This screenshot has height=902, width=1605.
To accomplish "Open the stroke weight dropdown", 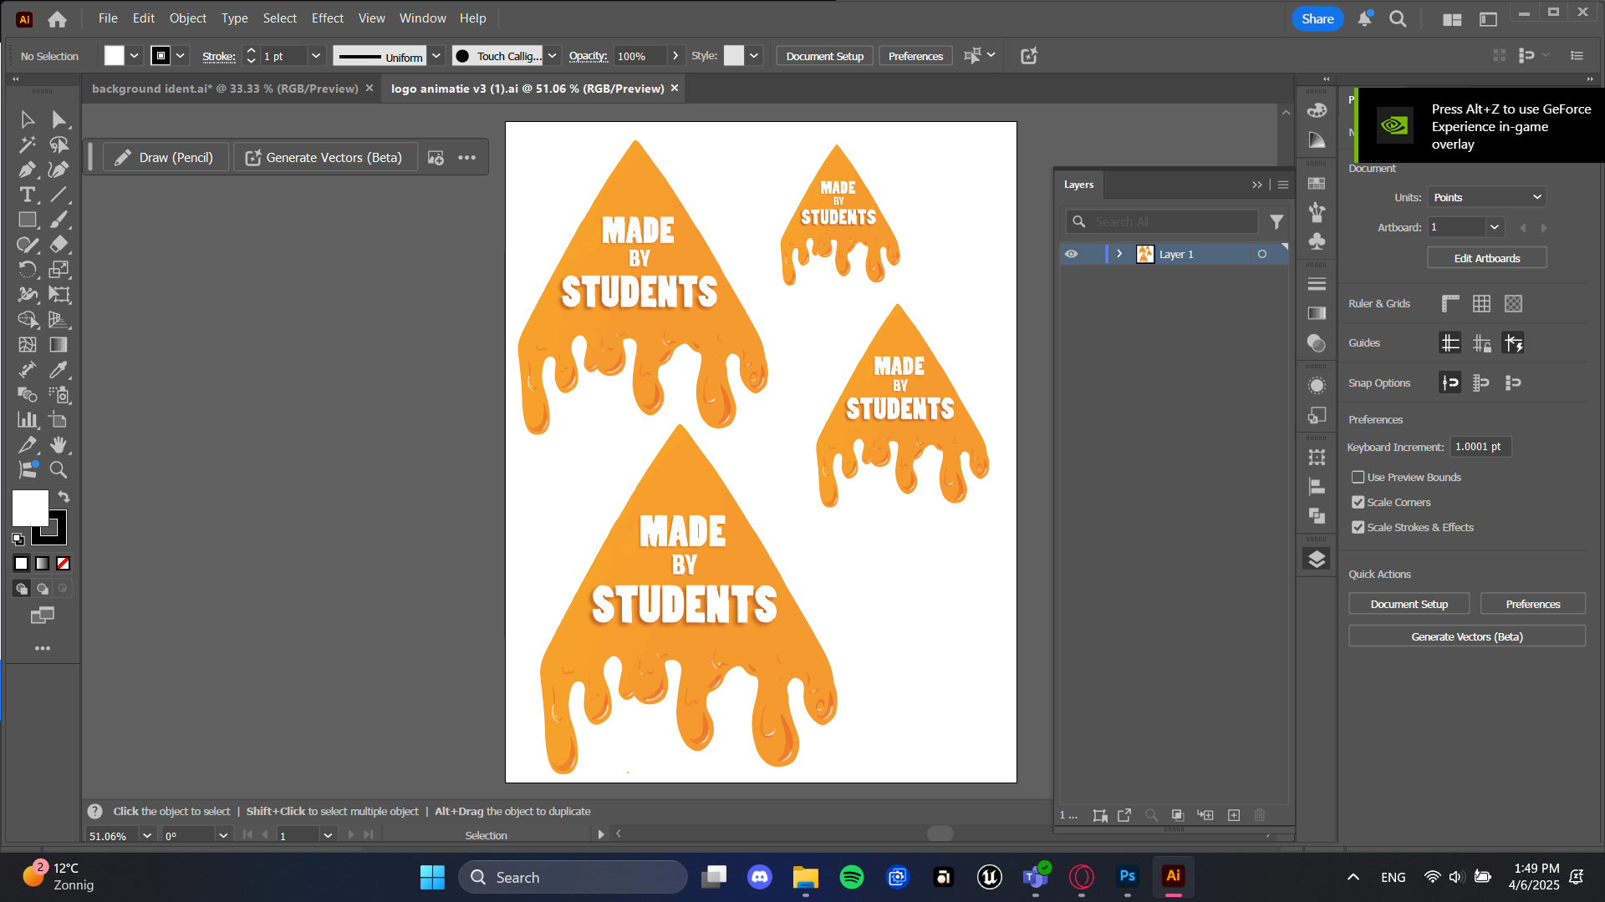I will (316, 56).
